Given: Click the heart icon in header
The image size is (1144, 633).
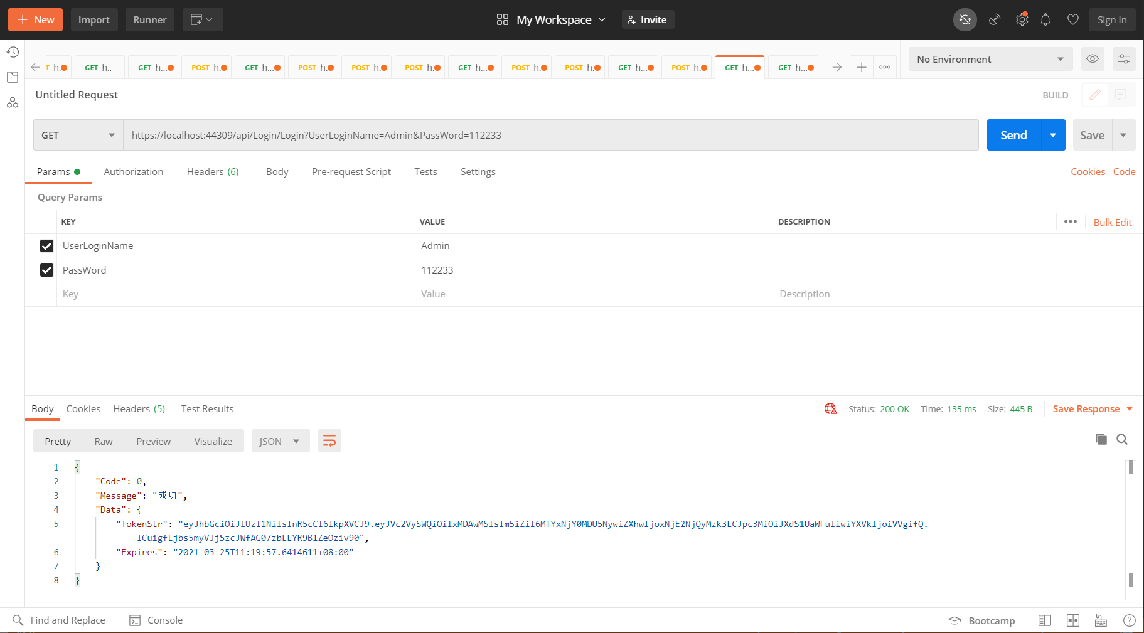Looking at the screenshot, I should point(1073,20).
